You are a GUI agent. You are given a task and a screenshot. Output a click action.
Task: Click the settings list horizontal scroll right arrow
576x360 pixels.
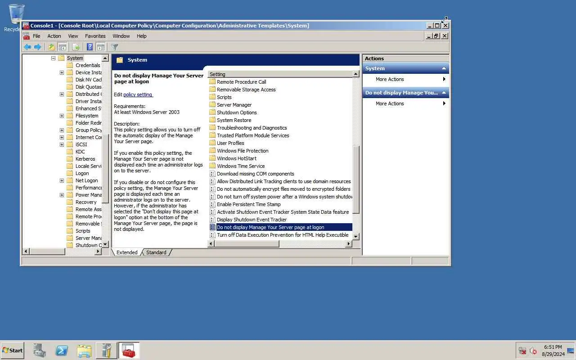click(x=348, y=244)
